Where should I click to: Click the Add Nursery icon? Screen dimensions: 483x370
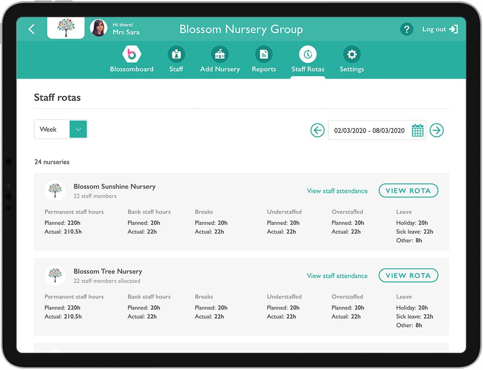point(220,54)
